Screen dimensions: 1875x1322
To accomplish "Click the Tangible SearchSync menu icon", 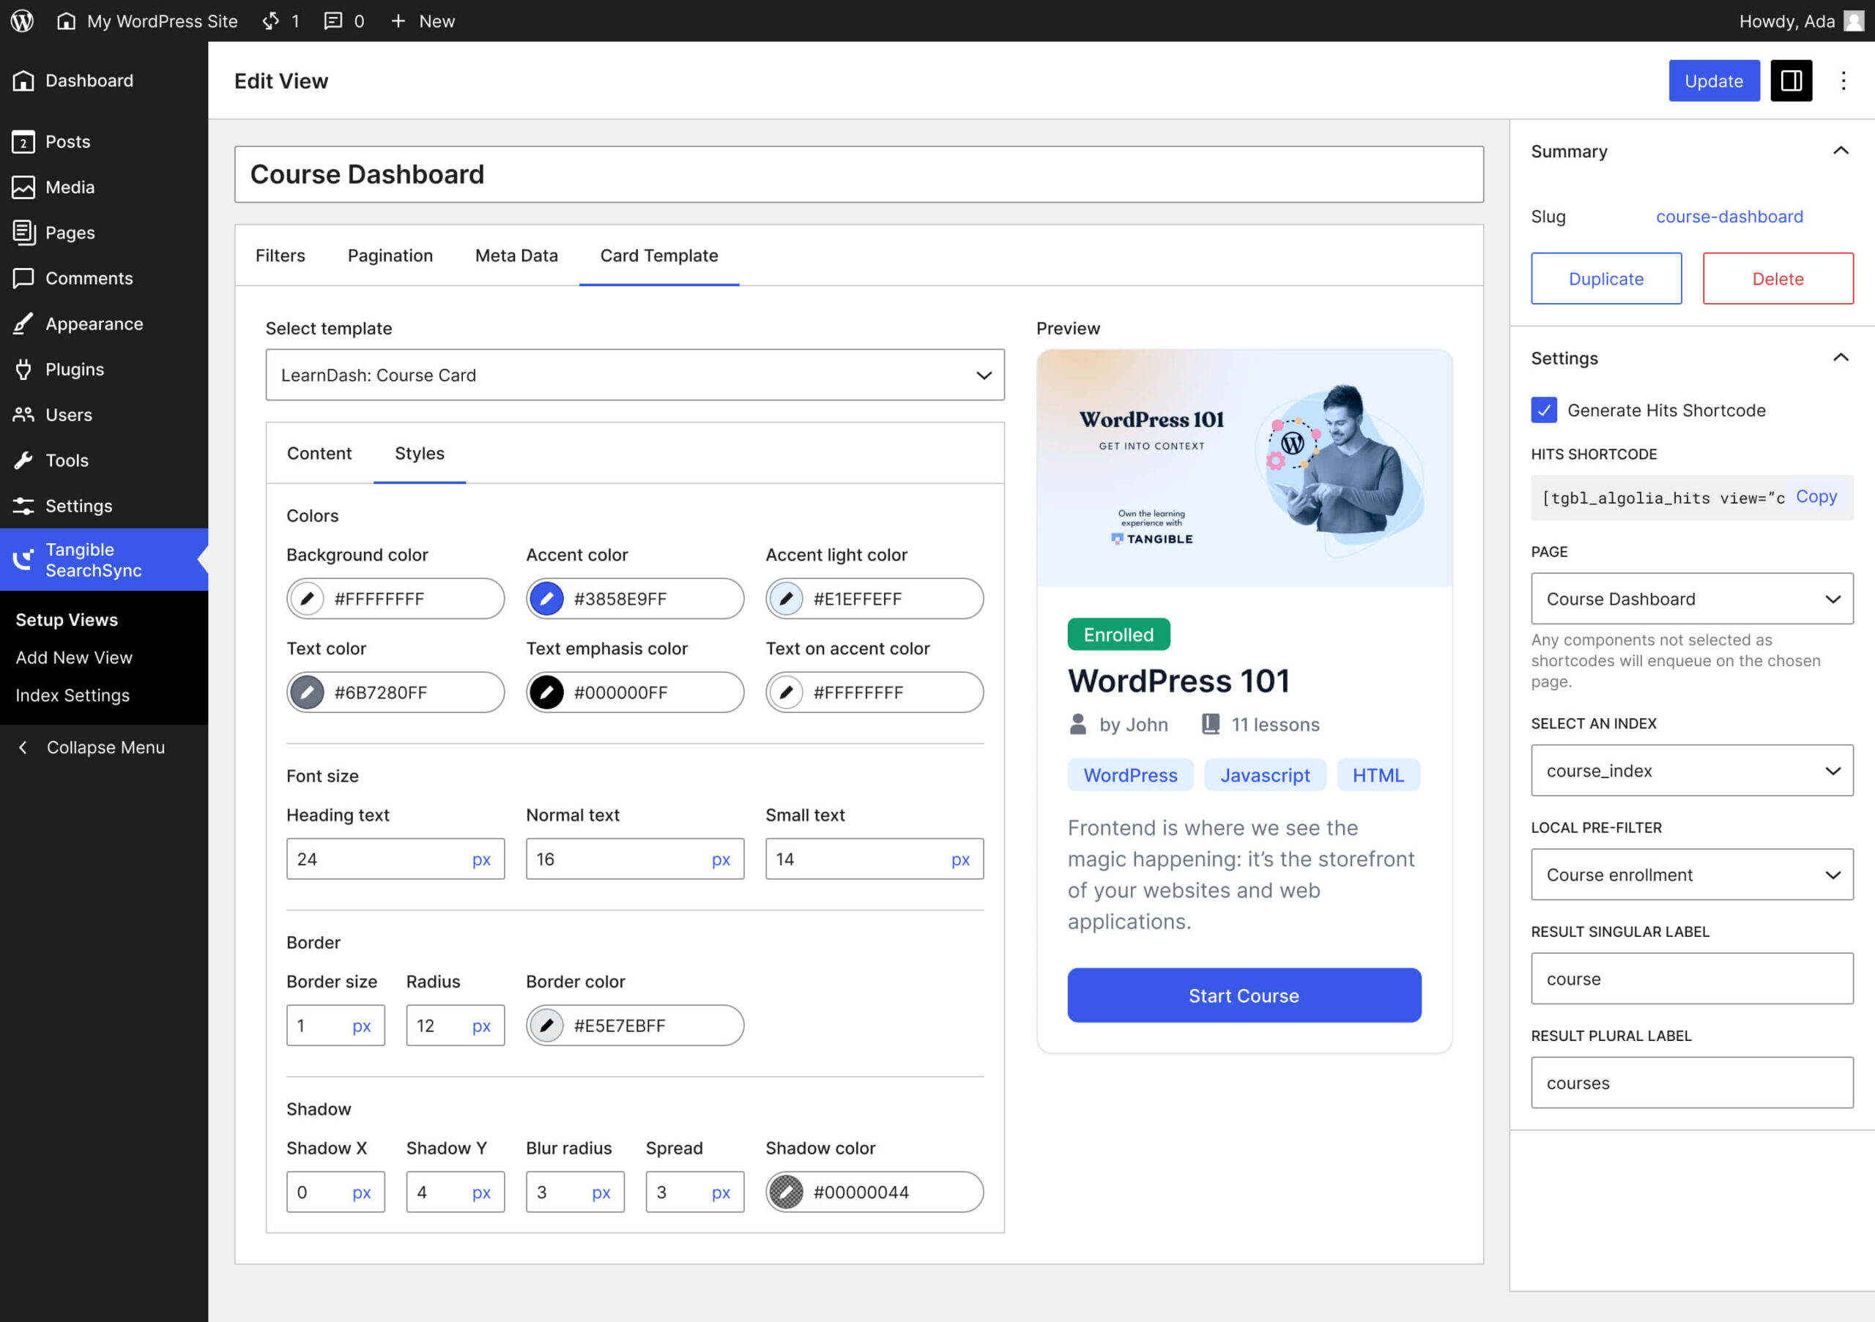I will 23,560.
